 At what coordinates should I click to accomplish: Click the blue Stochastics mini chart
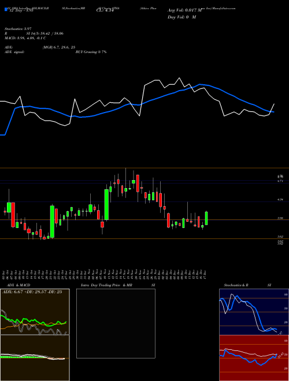[254, 312]
